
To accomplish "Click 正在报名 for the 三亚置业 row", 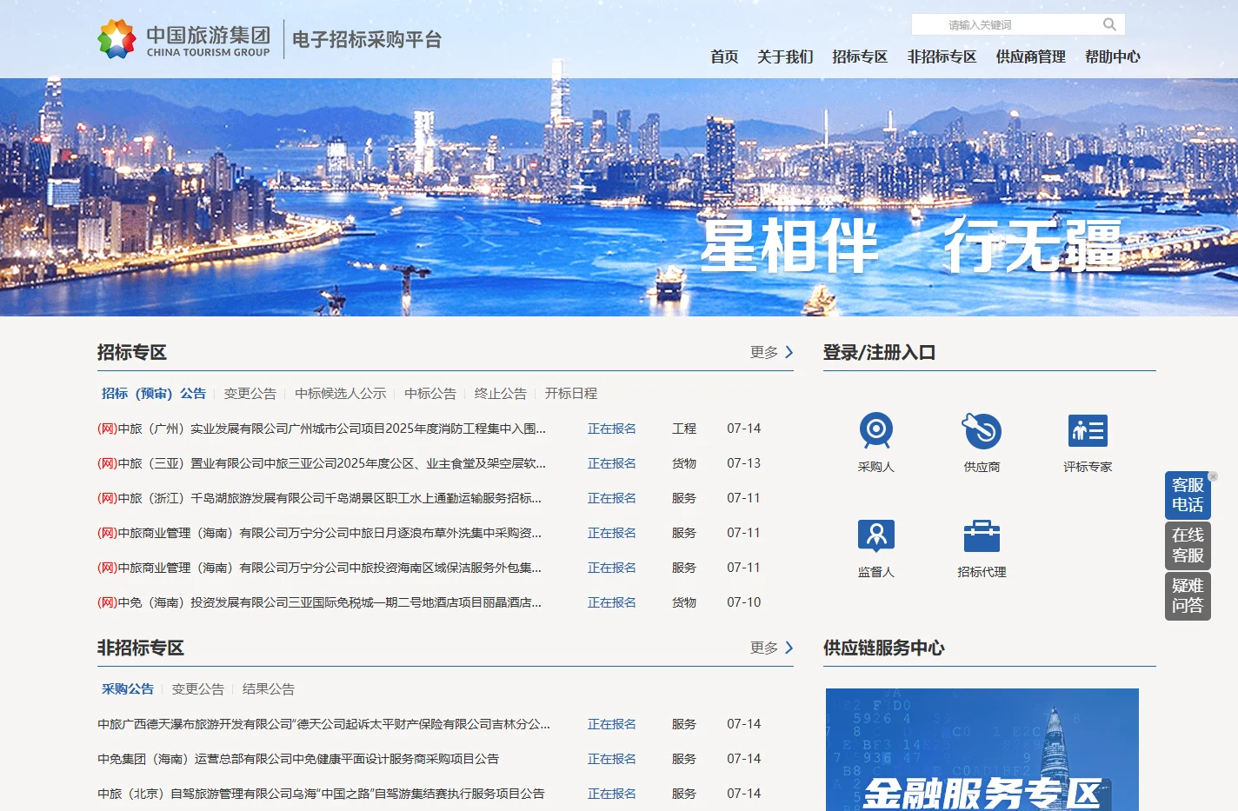I will click(612, 463).
